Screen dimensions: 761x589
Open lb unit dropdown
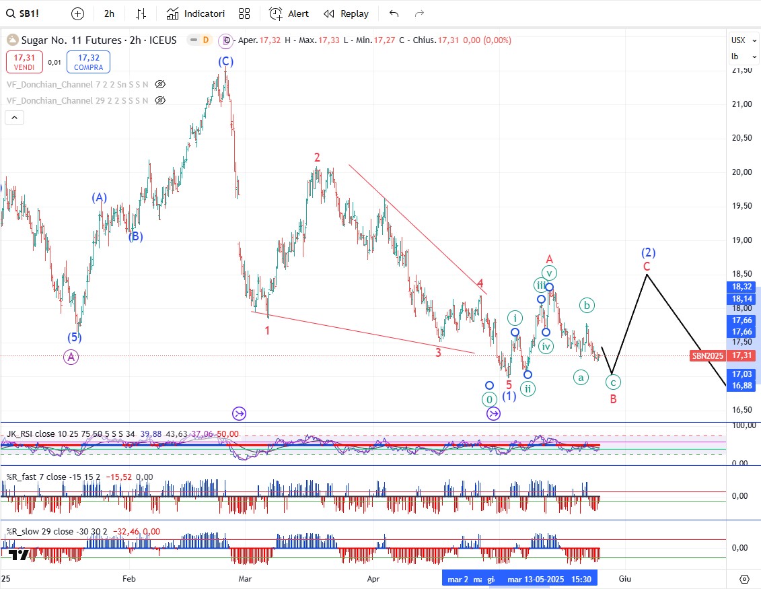744,57
